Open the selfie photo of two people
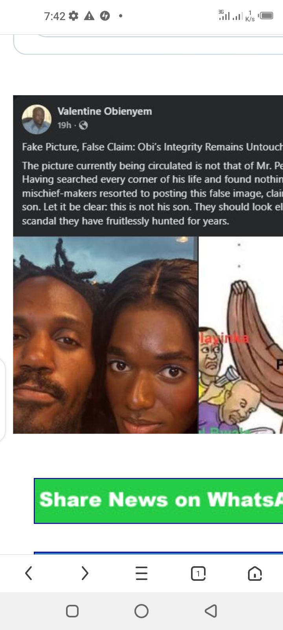Viewport: 283px width, 630px height. tap(105, 335)
